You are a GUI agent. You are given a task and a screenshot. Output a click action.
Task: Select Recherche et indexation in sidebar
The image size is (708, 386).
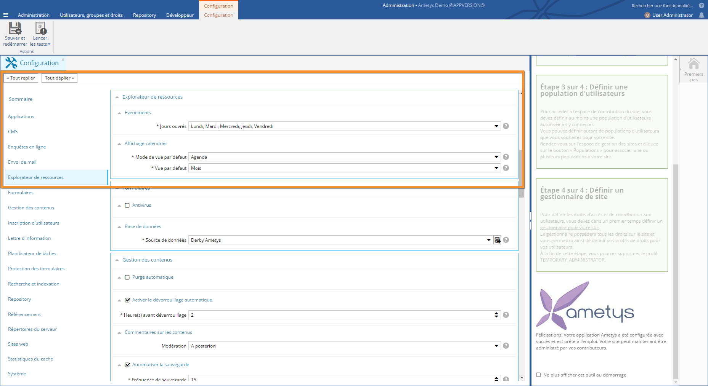click(34, 284)
